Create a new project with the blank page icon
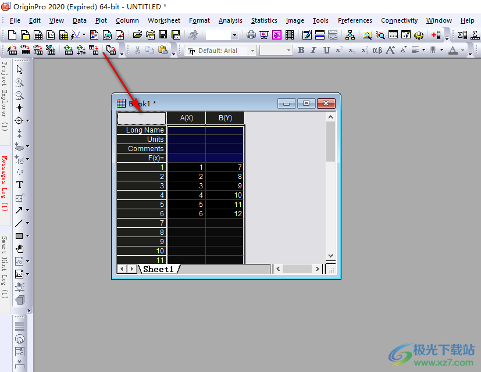Viewport: 481px width, 372px height. [12, 35]
